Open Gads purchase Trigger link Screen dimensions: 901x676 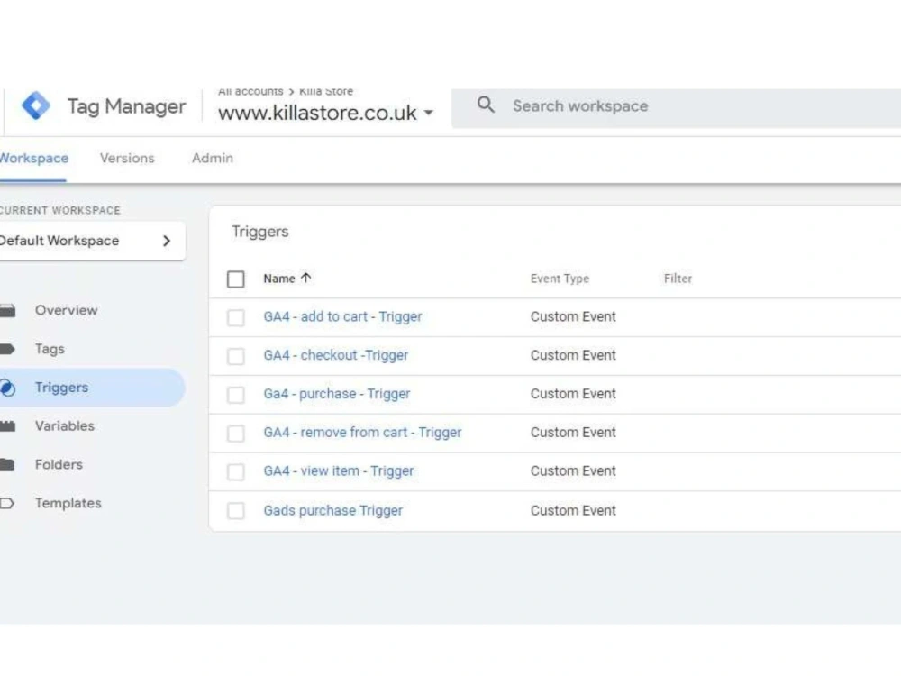pos(333,510)
